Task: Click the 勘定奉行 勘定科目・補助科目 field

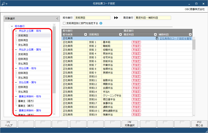Action: click(x=153, y=18)
